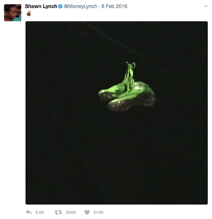Visit the @MoneyLynch handle

[x=80, y=6]
